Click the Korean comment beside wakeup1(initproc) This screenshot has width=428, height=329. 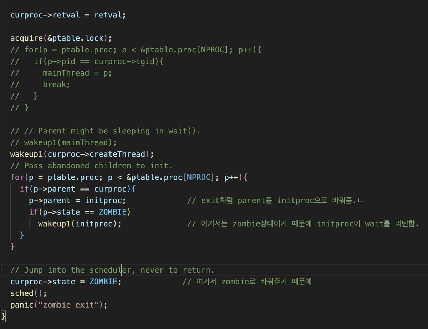pos(303,224)
